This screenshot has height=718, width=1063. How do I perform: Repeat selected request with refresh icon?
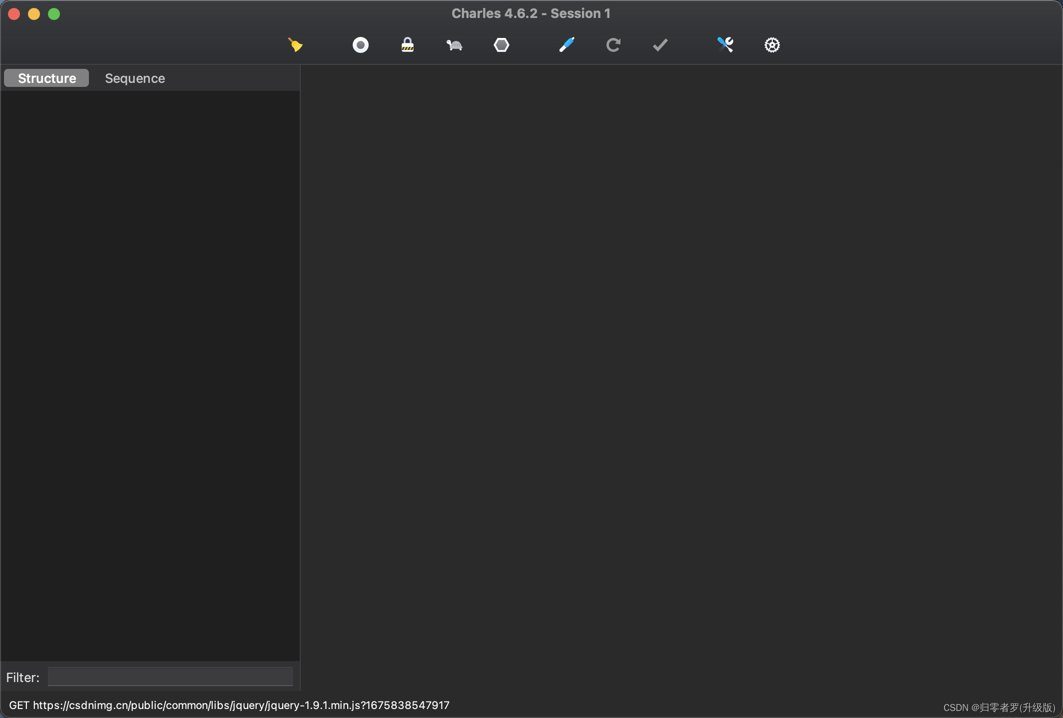coord(613,45)
